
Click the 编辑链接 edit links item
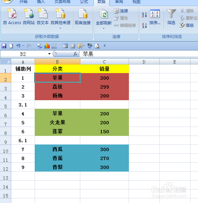125,25
